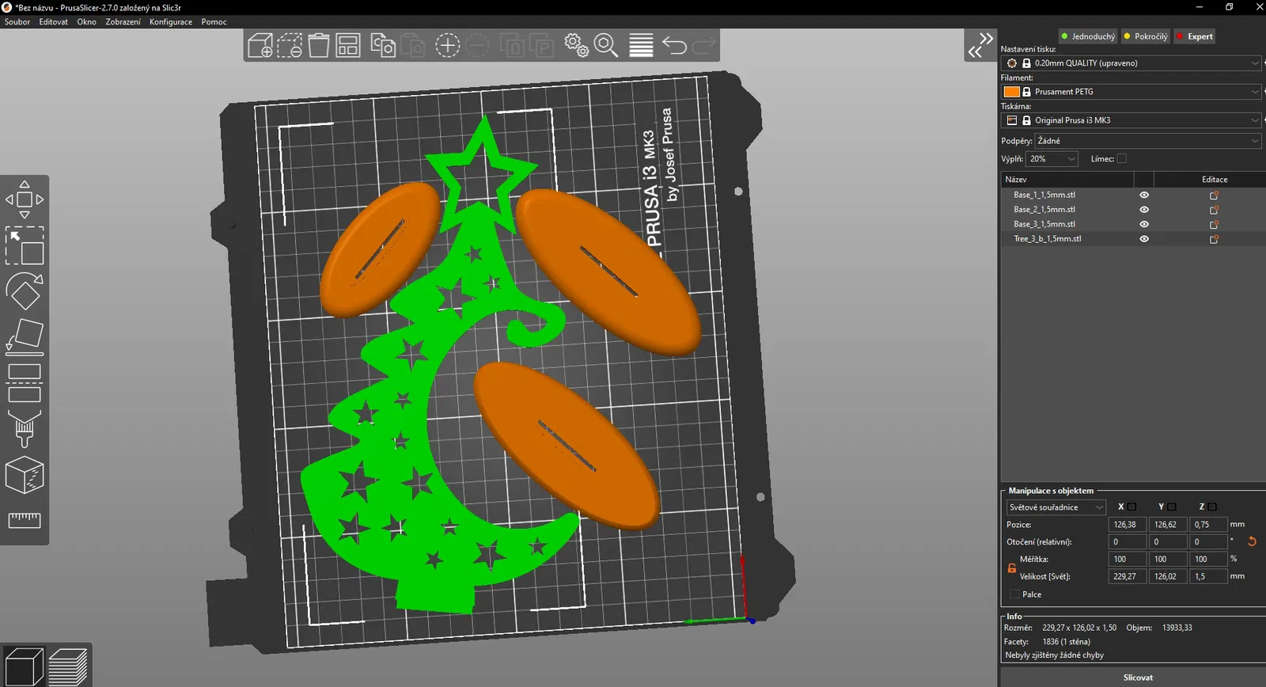Select the Measure ruler tool
This screenshot has height=687, width=1266.
[x=25, y=520]
